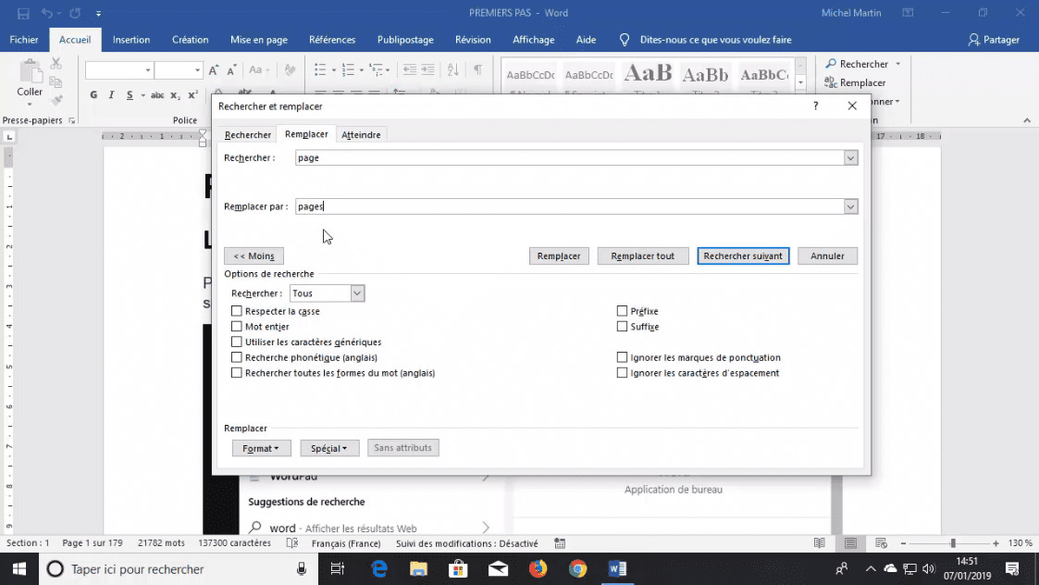Open the Fichier menu
The width and height of the screenshot is (1039, 585).
(x=24, y=40)
